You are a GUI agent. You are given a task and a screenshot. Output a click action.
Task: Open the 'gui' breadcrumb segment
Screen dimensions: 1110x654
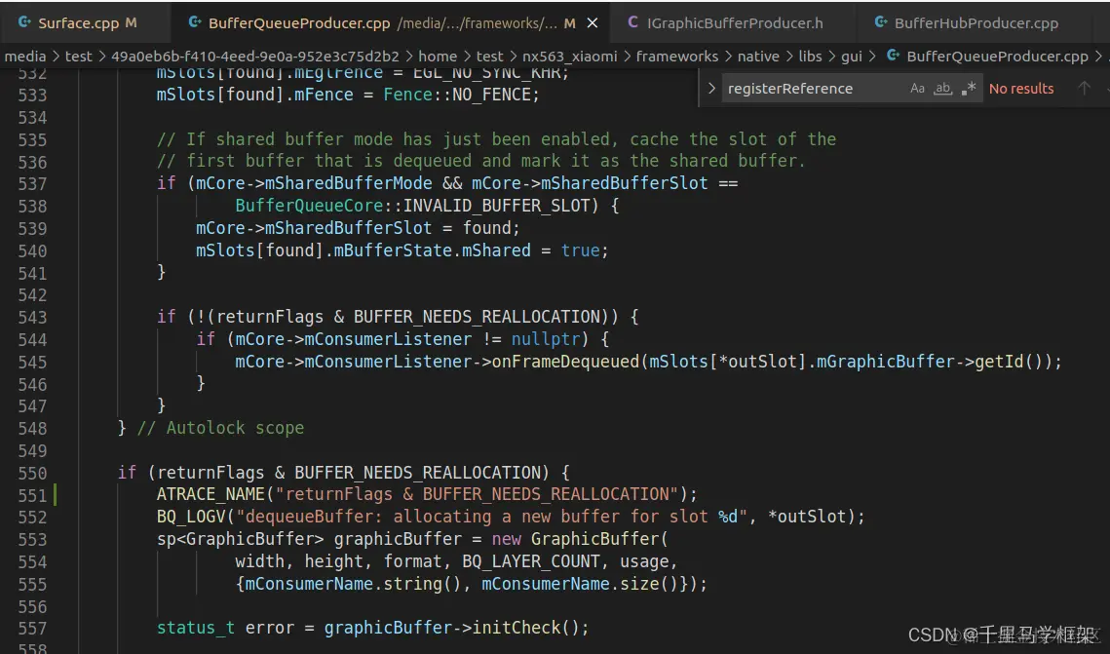click(x=852, y=56)
